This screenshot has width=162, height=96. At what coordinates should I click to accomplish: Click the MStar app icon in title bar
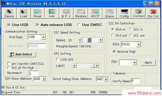point(4,4)
